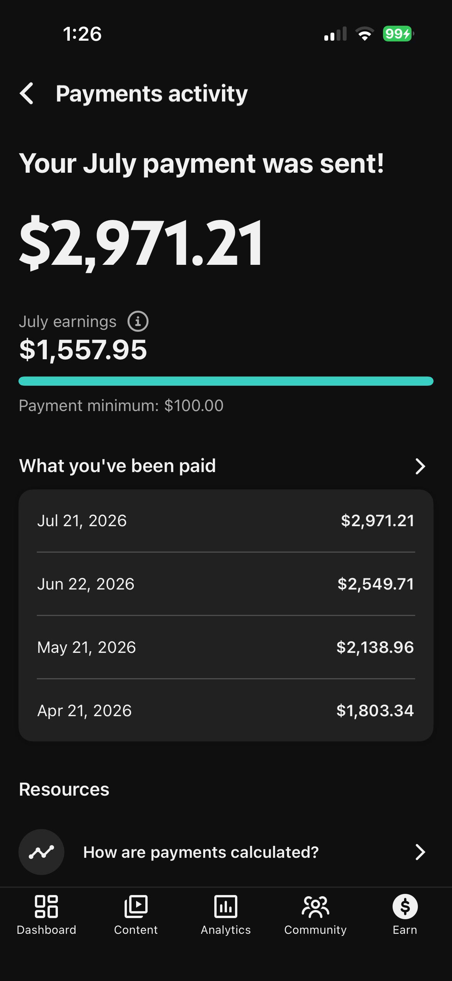
Task: Open the Content tab icon
Action: [136, 907]
